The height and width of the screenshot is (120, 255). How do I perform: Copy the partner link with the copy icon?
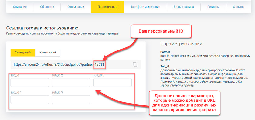tap(135, 64)
